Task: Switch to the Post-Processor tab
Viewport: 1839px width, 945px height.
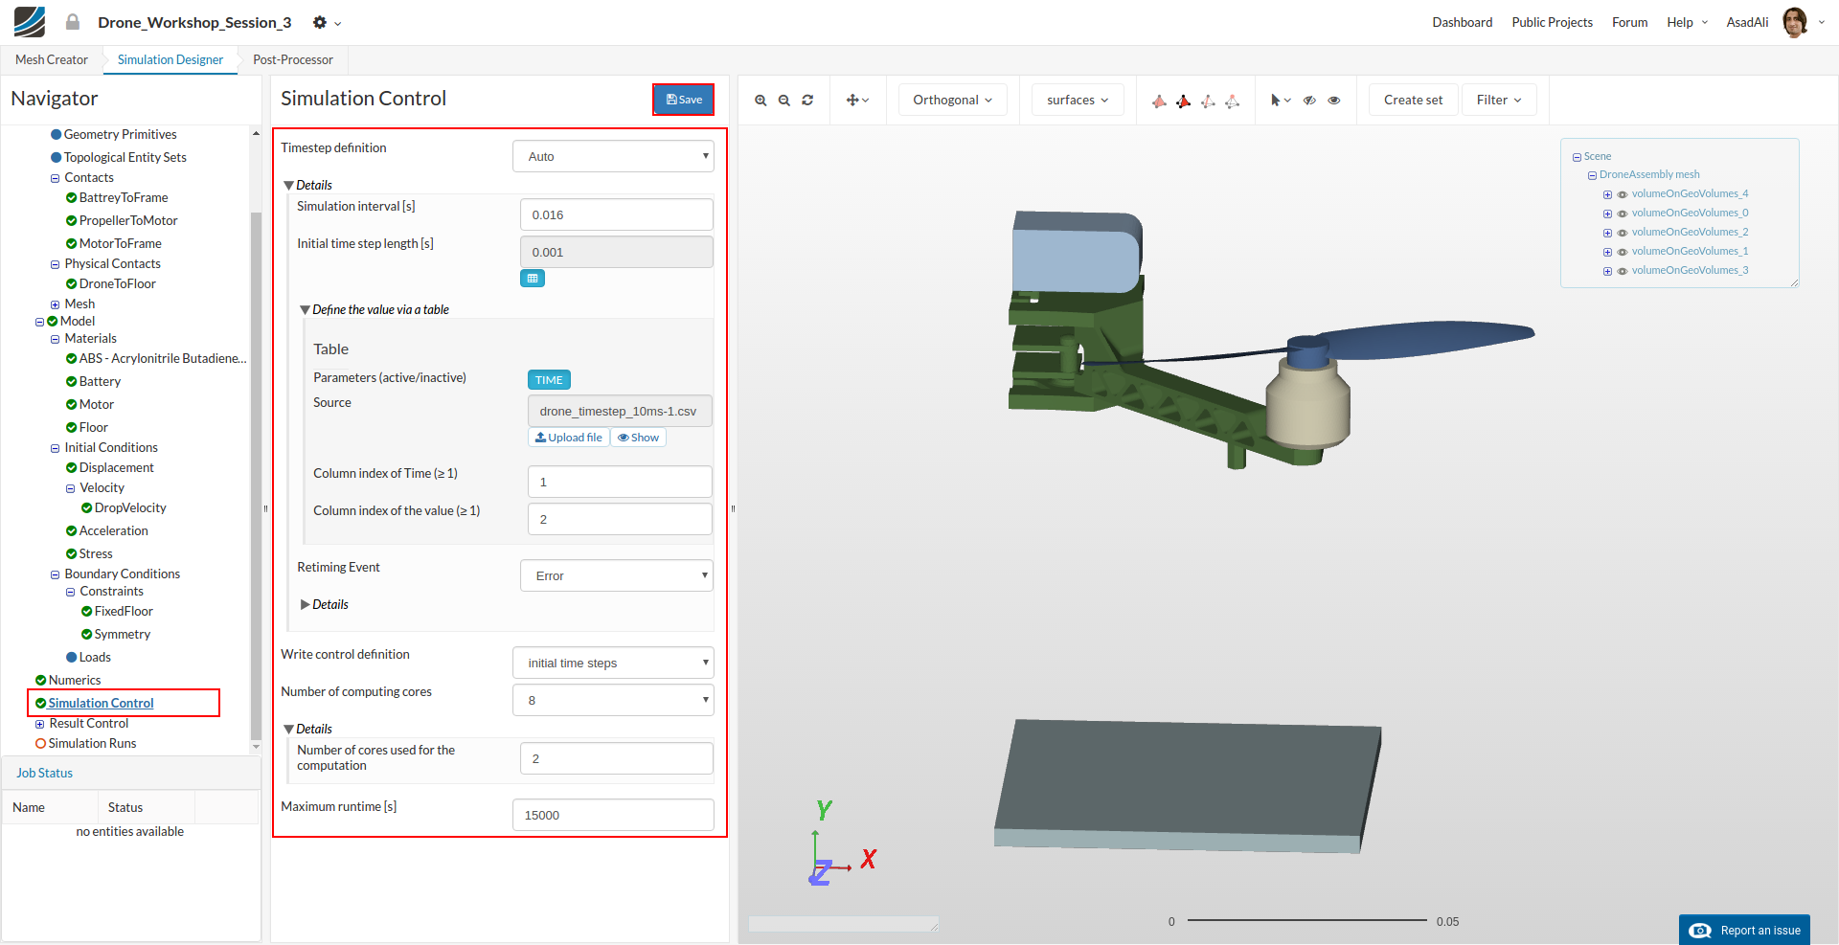Action: tap(293, 59)
